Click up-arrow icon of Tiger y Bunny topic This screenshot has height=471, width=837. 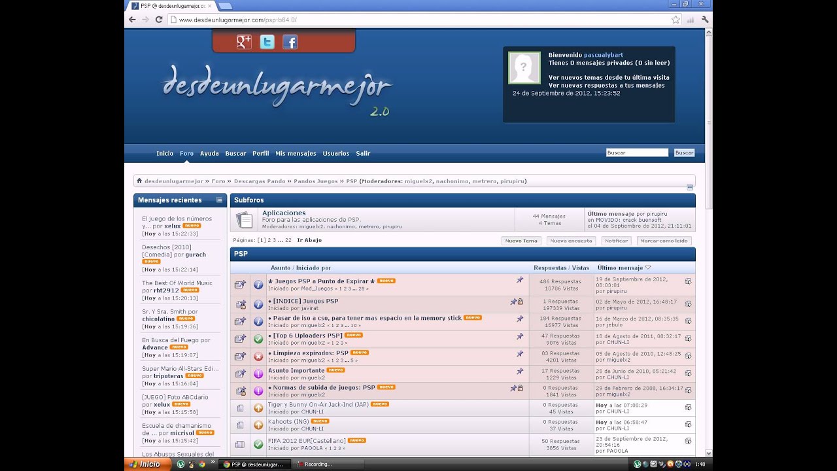click(x=258, y=408)
